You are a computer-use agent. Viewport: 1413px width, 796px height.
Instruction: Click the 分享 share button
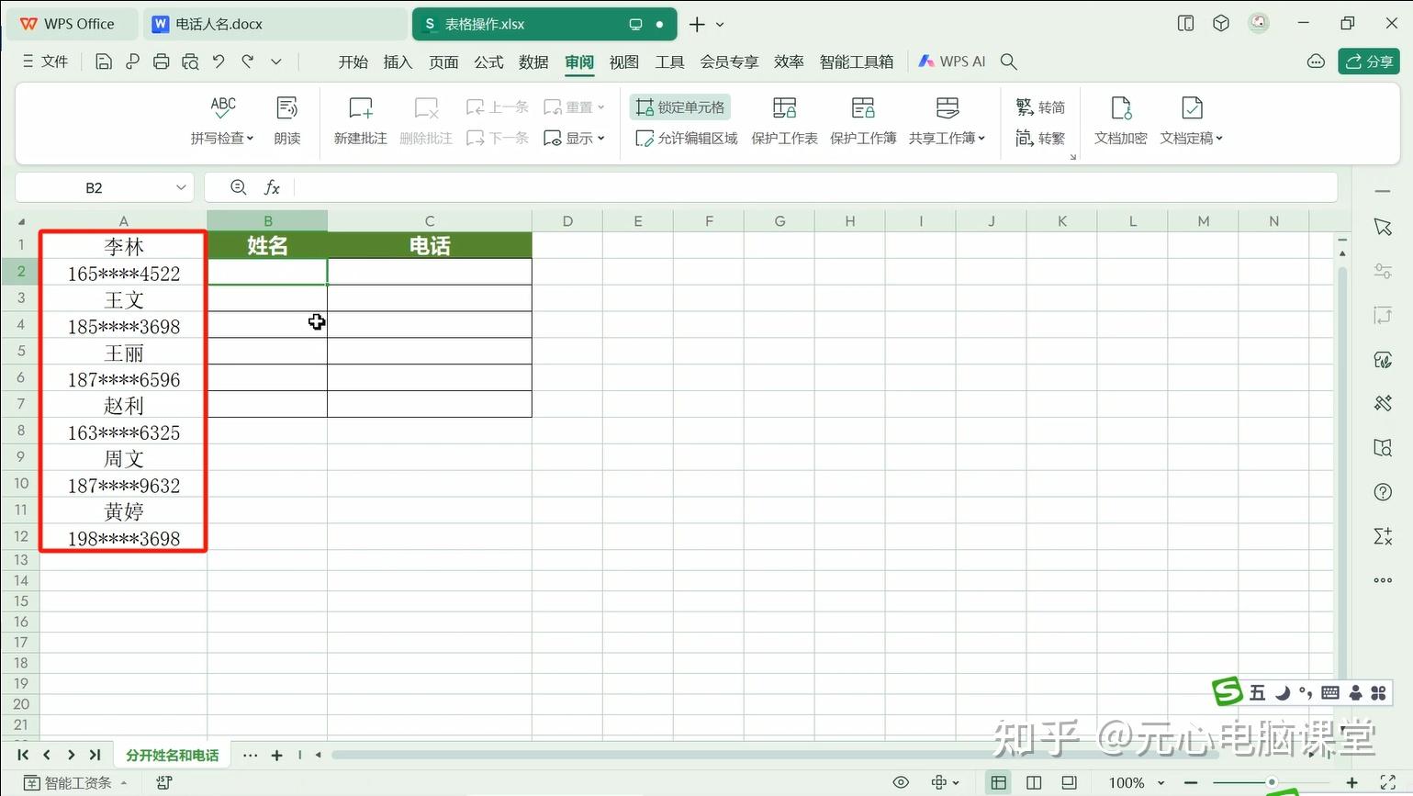(1368, 62)
